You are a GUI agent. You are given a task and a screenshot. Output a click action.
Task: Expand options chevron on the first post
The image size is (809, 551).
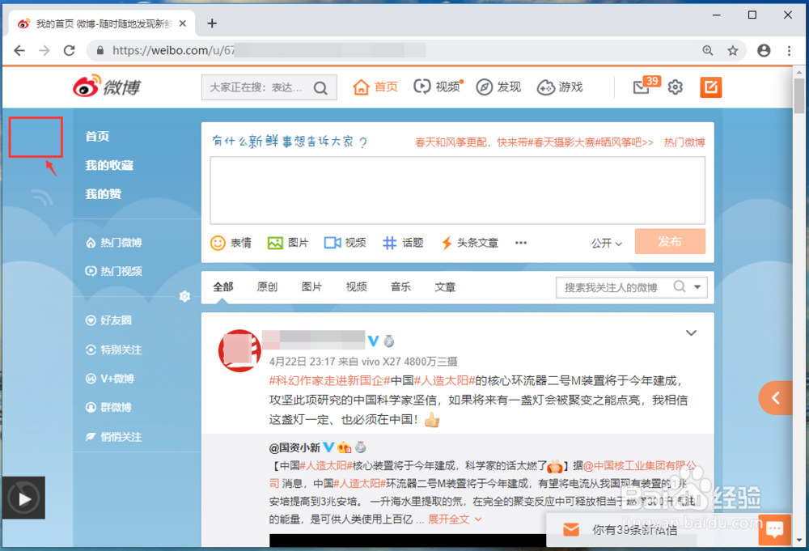691,333
